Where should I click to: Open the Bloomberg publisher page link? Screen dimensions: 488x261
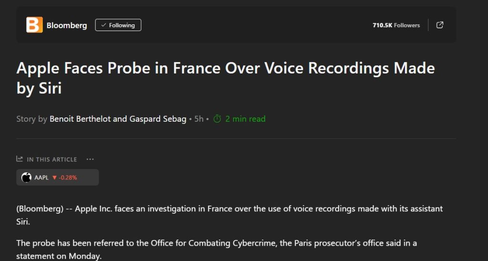tap(67, 25)
